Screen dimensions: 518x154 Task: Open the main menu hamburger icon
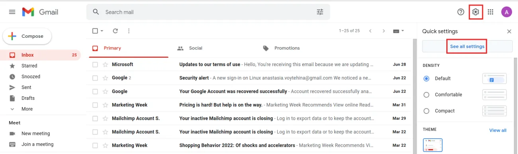click(12, 12)
